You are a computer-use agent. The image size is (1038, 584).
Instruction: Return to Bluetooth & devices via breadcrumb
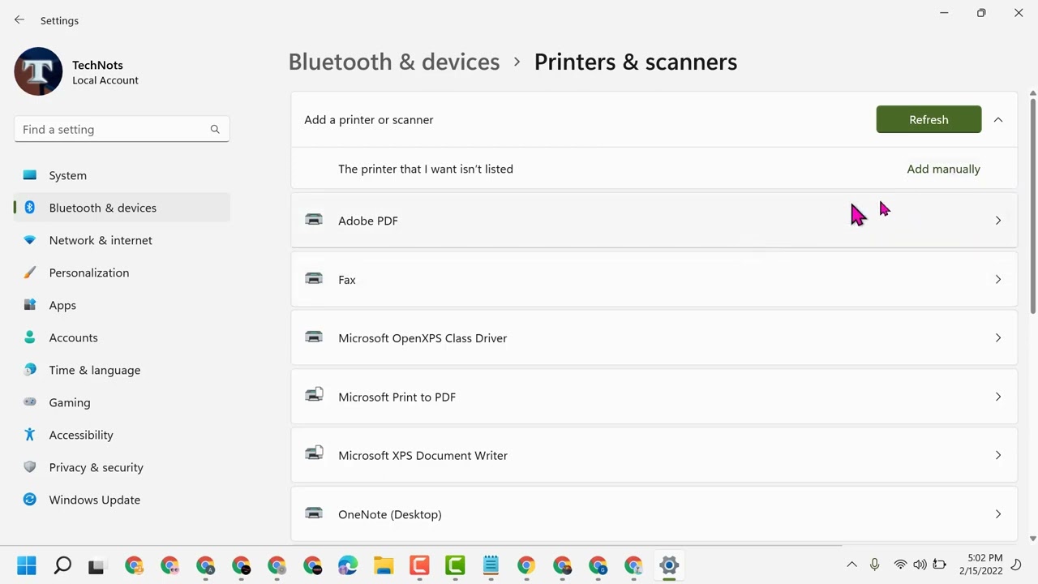point(394,62)
